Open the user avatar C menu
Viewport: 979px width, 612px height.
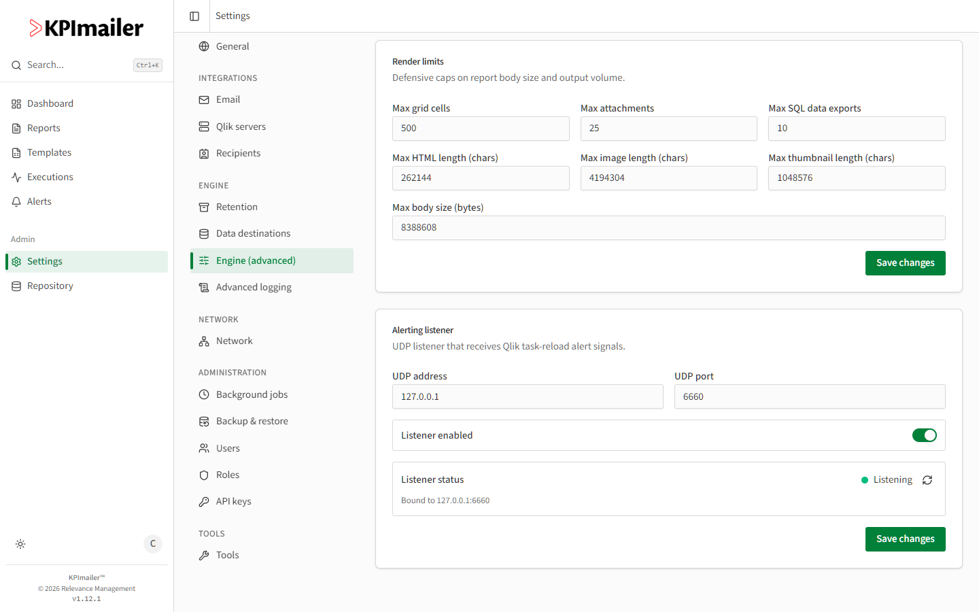153,544
